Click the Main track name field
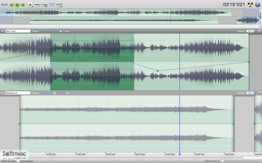 18,31
